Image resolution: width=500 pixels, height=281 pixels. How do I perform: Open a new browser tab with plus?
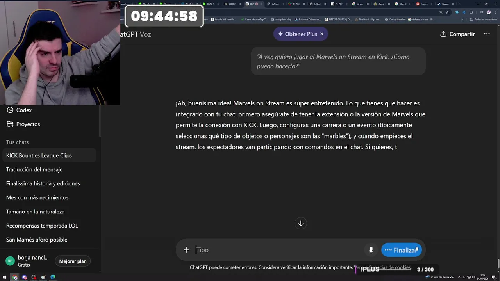click(x=460, y=4)
